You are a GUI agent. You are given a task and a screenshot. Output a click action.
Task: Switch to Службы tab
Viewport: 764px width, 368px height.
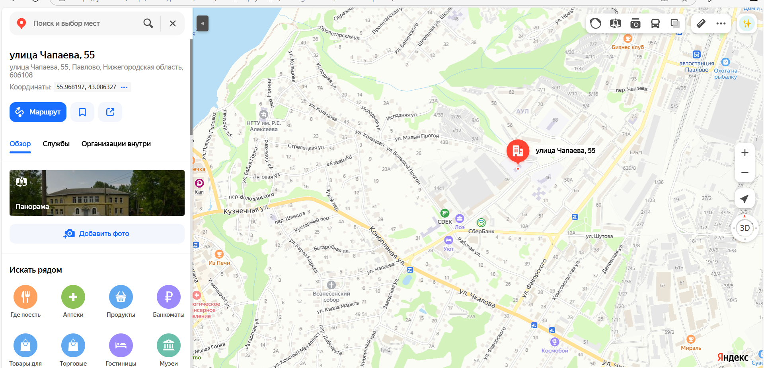[x=56, y=144]
